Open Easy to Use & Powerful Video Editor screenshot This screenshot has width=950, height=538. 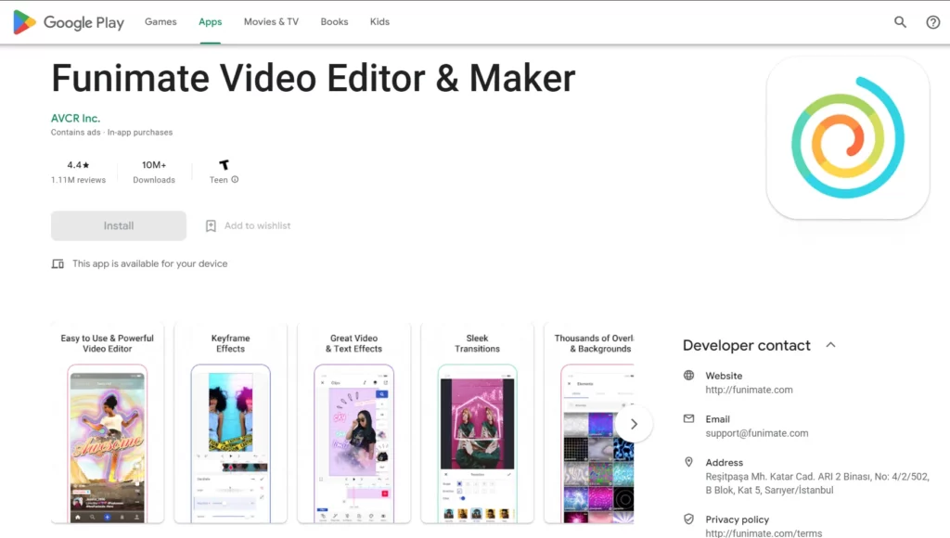[108, 423]
